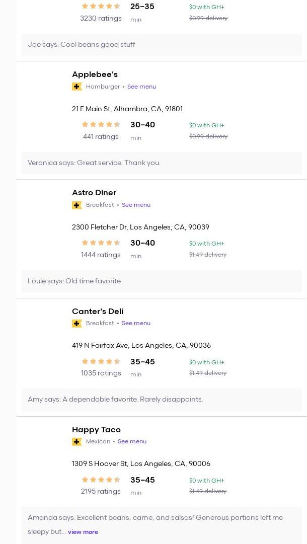Image resolution: width=307 pixels, height=544 pixels.
Task: Select the Happy Taco restaurant name
Action: [96, 430]
